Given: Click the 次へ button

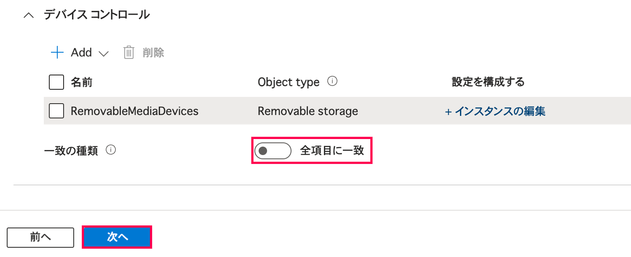Looking at the screenshot, I should coord(117,237).
